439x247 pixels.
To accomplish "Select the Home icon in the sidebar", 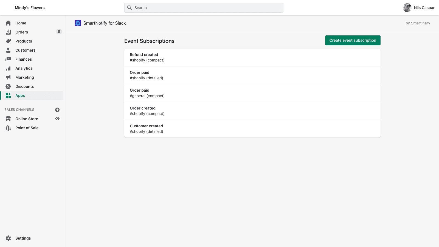I will (8, 23).
